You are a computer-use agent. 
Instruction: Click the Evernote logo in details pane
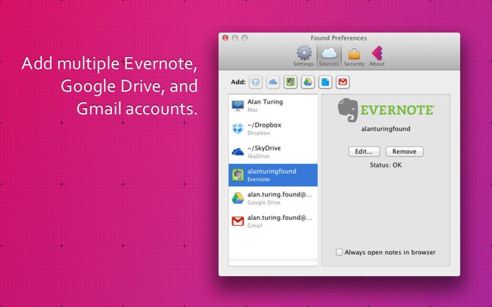click(x=386, y=110)
